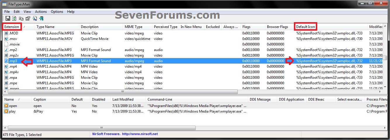
Task: Click the upper pane scrollbar left arrow
Action: click(x=5, y=92)
